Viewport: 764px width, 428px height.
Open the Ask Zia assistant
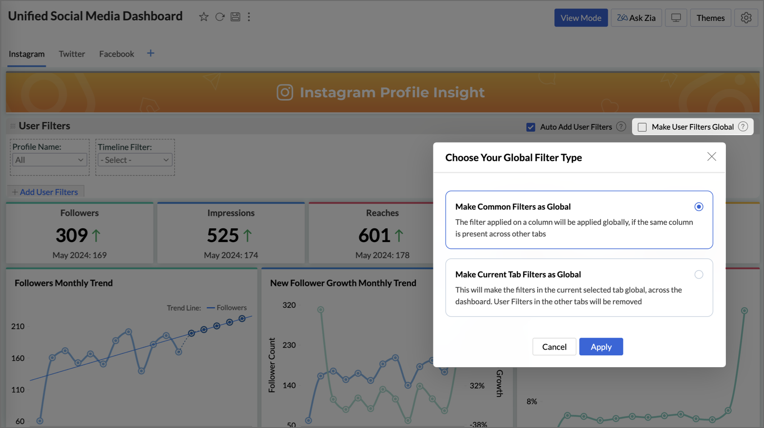click(x=636, y=18)
